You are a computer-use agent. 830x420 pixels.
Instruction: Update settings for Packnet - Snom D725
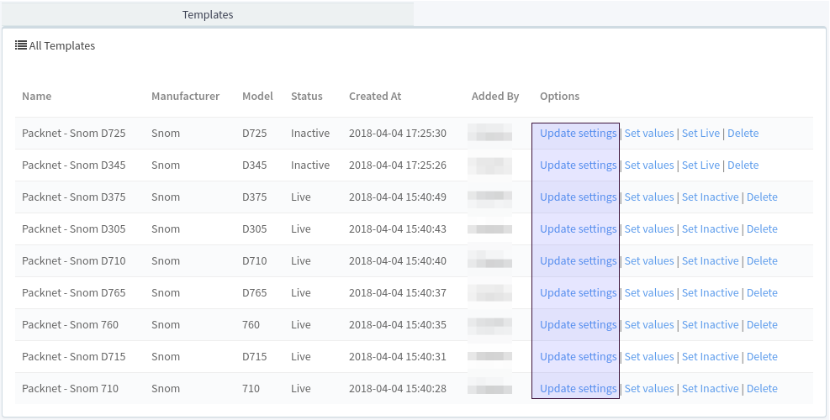click(x=578, y=134)
